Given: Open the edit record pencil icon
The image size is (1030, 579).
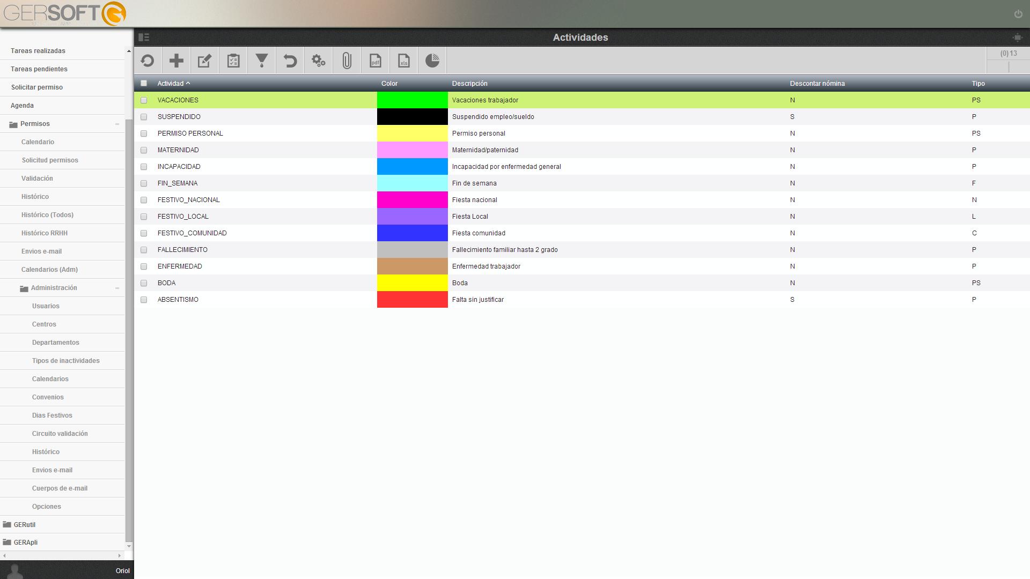Looking at the screenshot, I should click(x=204, y=61).
